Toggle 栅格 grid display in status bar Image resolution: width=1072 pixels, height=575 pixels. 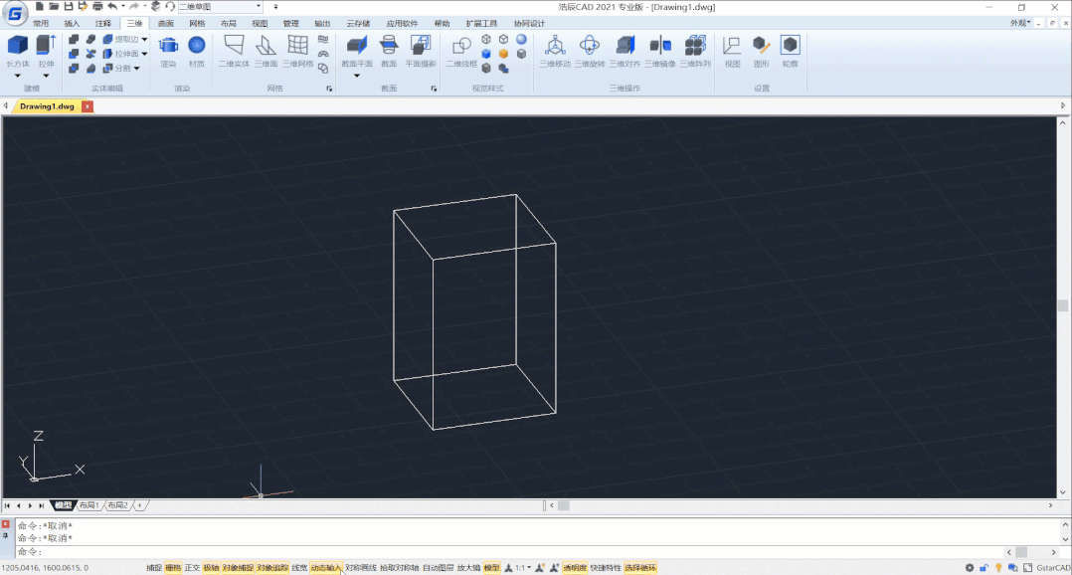tap(173, 567)
